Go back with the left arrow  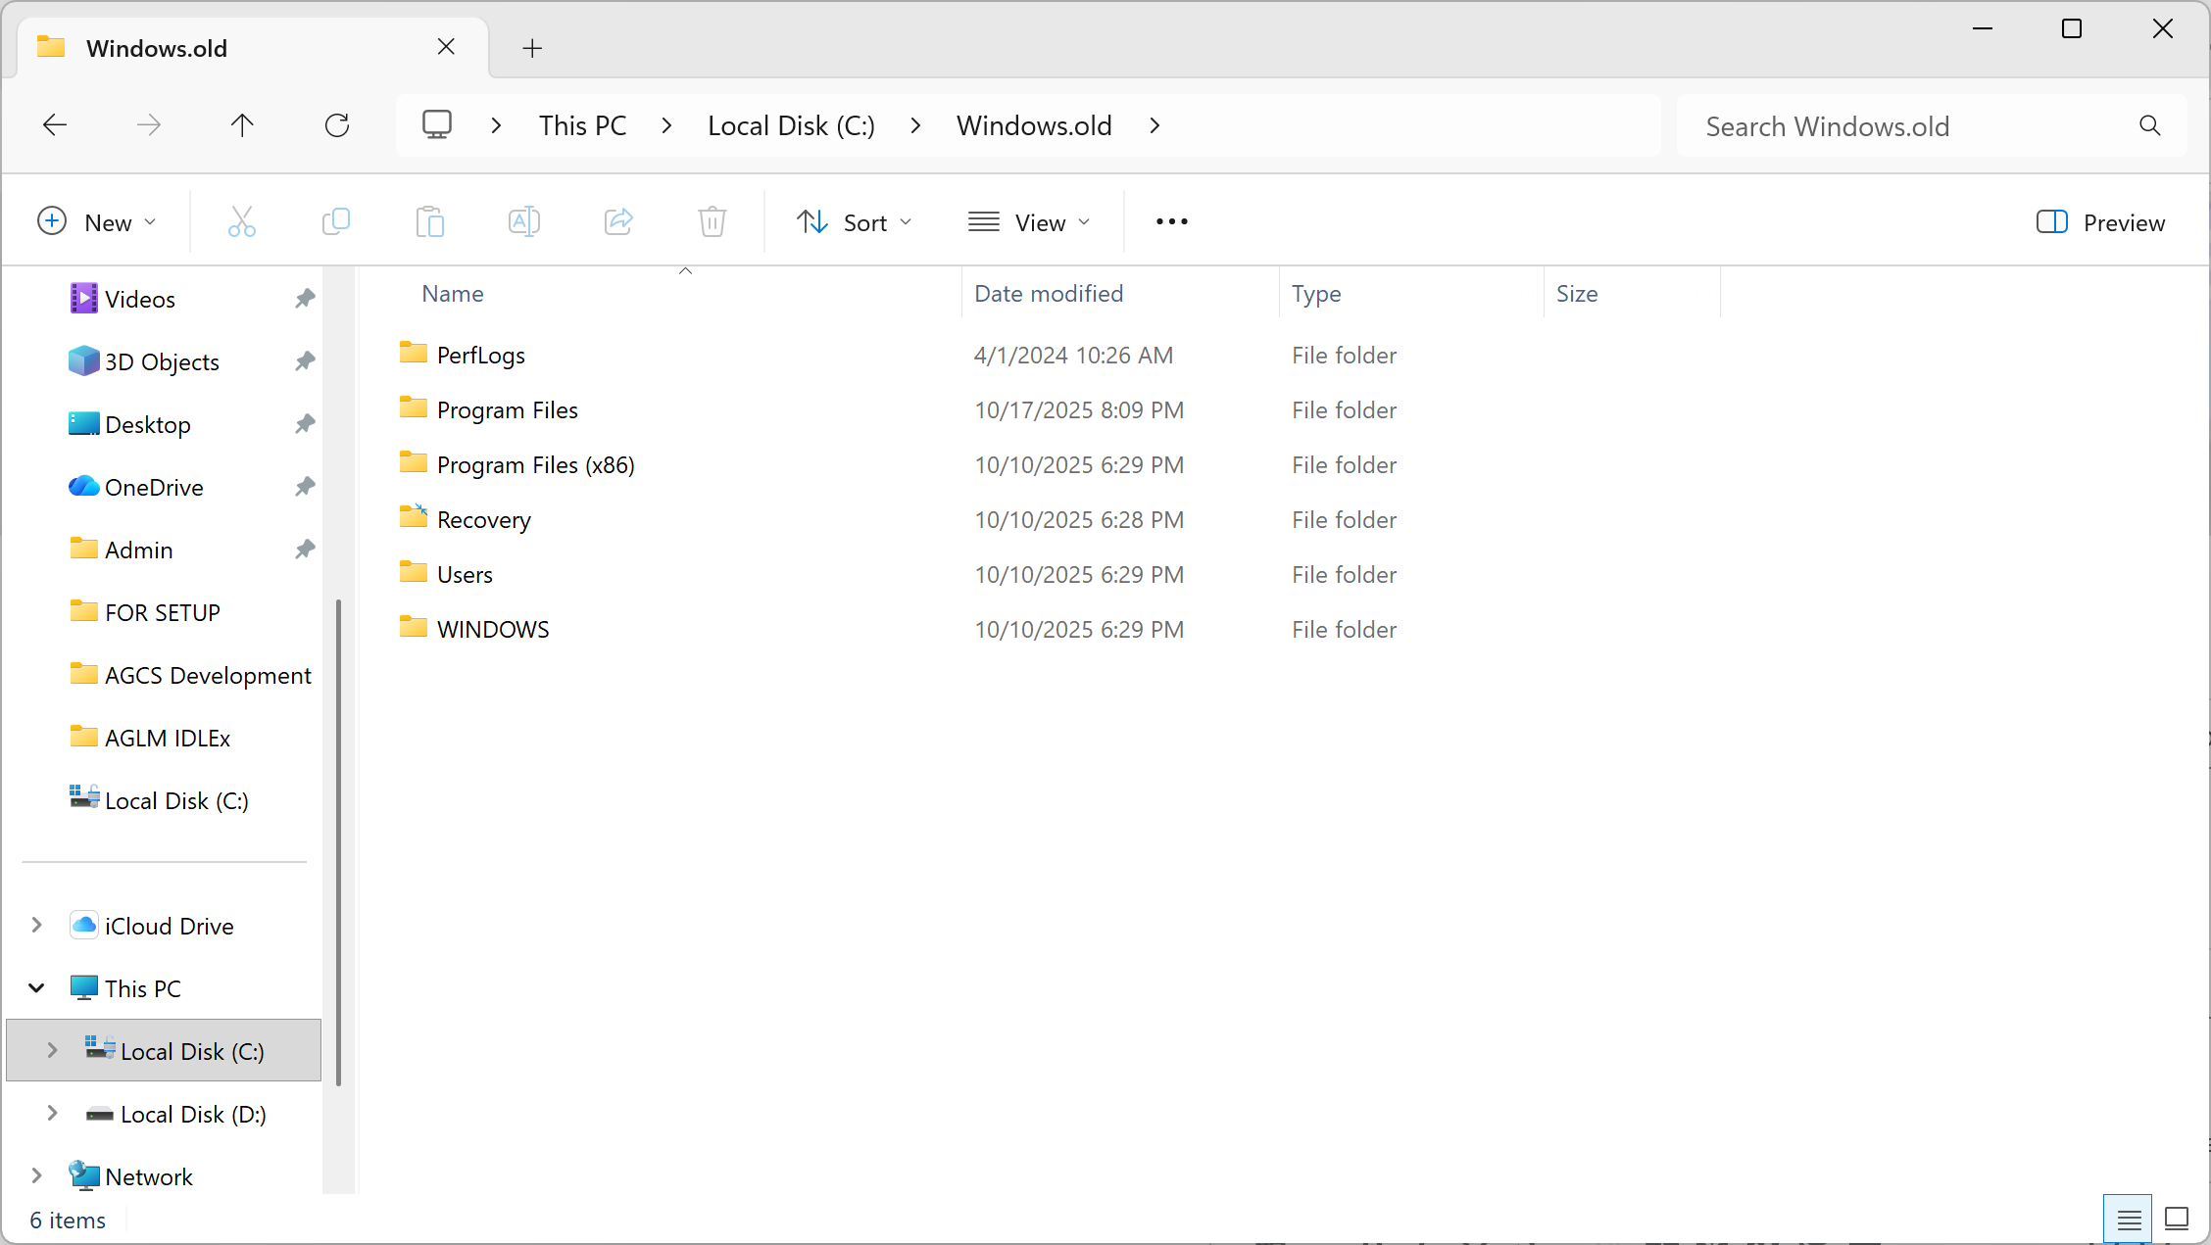coord(55,125)
